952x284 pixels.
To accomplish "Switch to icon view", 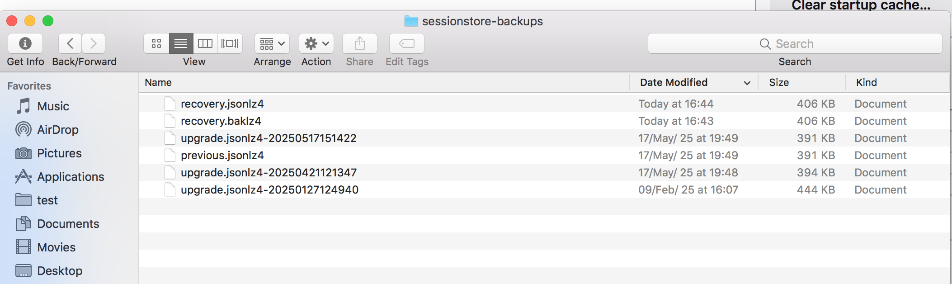I will (x=156, y=43).
